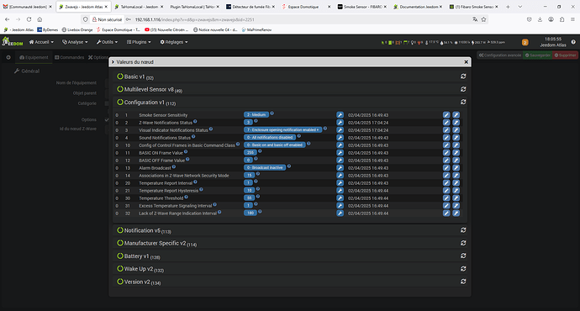Click the Sauvegarder button
Viewport: 580px width, 311px height.
point(537,55)
